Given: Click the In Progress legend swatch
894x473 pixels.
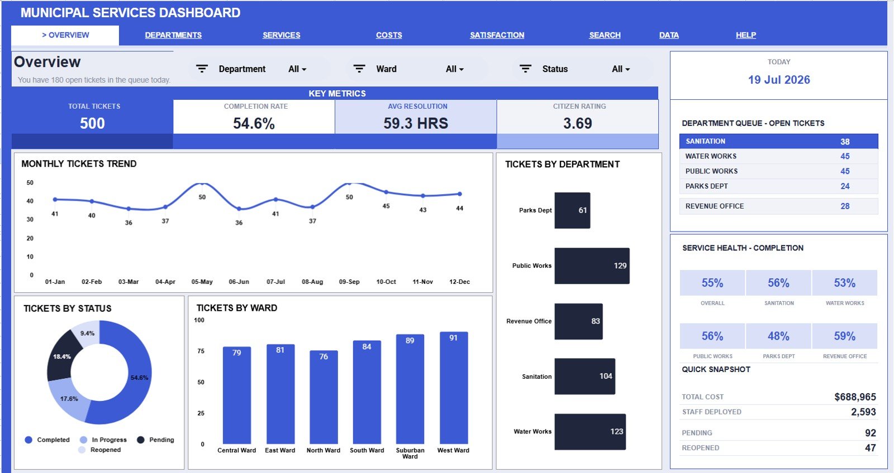Looking at the screenshot, I should 84,440.
